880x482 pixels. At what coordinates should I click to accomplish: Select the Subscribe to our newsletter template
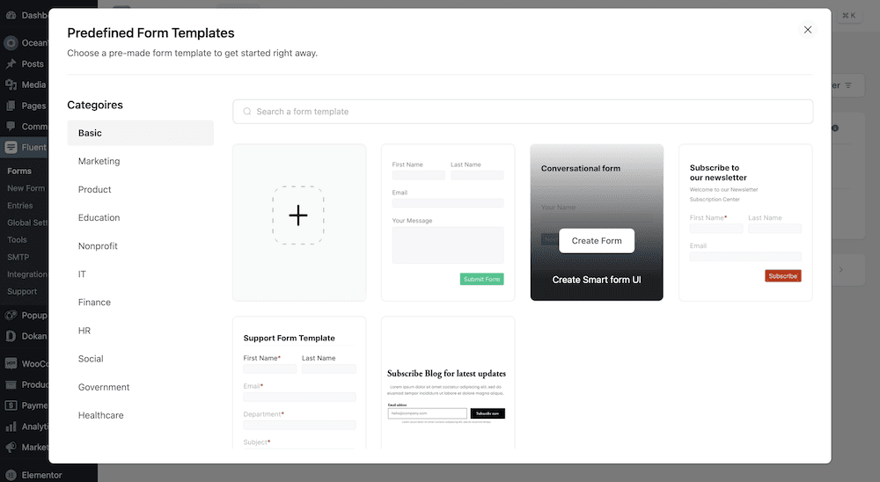pos(745,223)
